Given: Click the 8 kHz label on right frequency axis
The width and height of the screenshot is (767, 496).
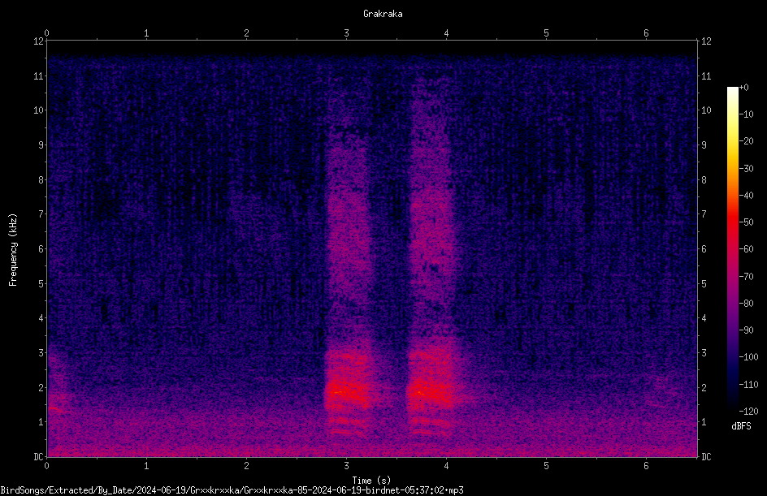Looking at the screenshot, I should [x=704, y=180].
